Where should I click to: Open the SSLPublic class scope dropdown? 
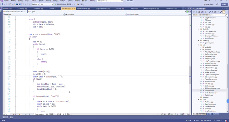96,15
